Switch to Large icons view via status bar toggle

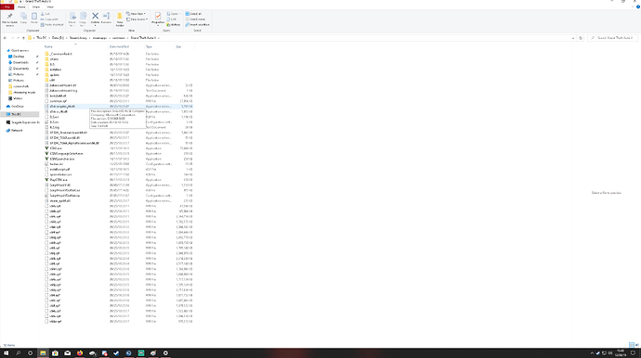point(636,345)
